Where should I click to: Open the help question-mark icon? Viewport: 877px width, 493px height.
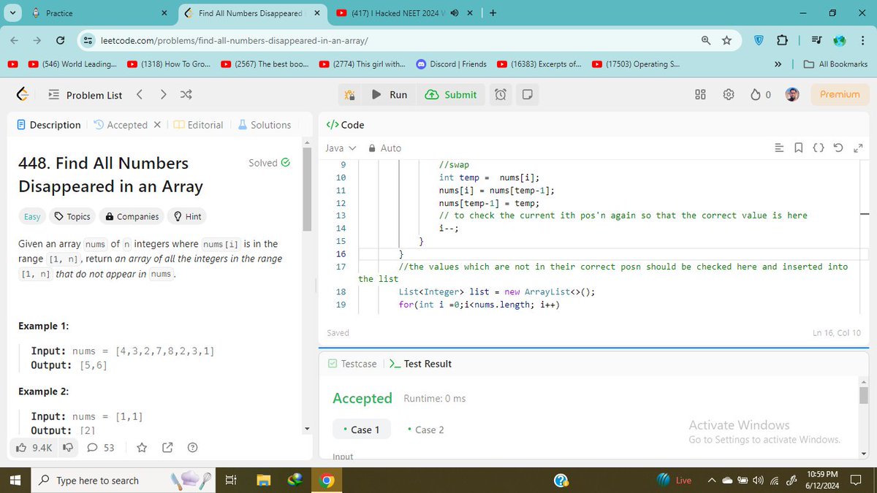coord(193,448)
